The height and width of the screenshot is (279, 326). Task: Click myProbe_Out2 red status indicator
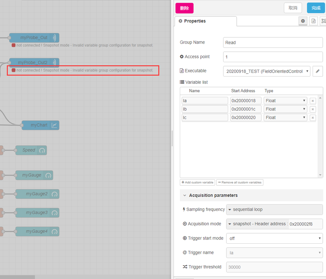(13, 70)
